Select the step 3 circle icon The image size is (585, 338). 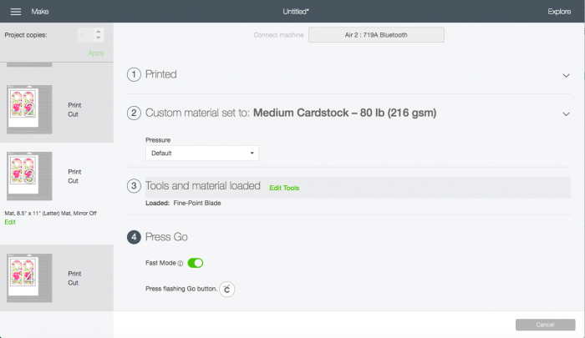tap(134, 186)
